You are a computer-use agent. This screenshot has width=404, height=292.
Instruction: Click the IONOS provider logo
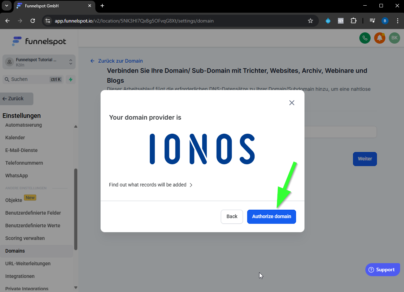202,149
